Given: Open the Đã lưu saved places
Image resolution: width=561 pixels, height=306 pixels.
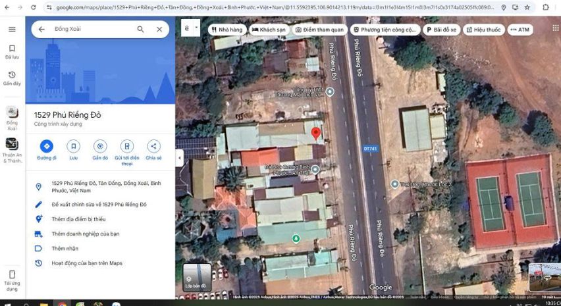Looking at the screenshot, I should pos(12,51).
